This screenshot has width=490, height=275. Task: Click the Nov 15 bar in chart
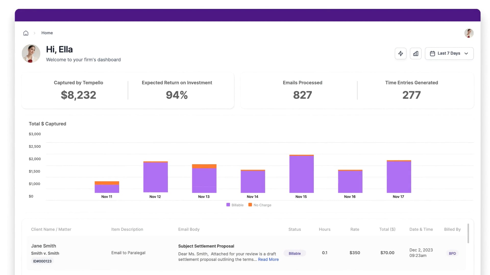point(301,174)
